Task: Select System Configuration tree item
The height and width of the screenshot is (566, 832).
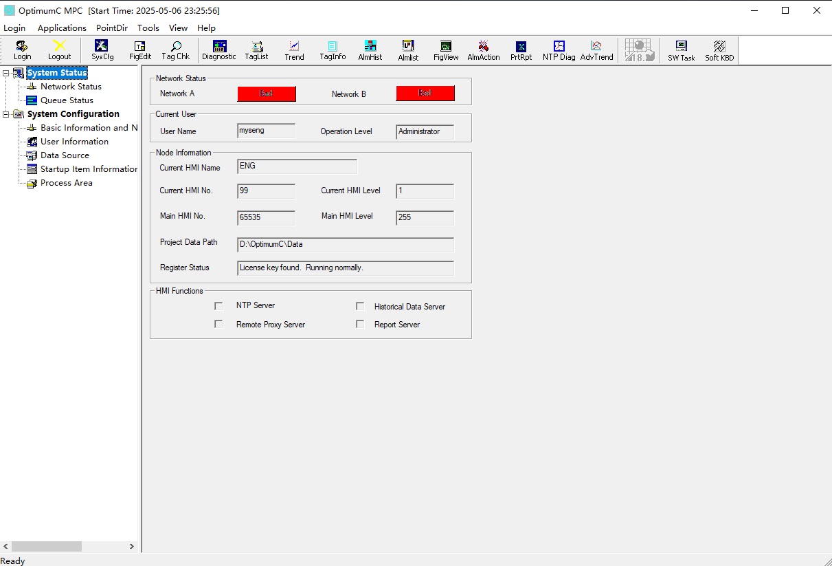Action: tap(73, 114)
